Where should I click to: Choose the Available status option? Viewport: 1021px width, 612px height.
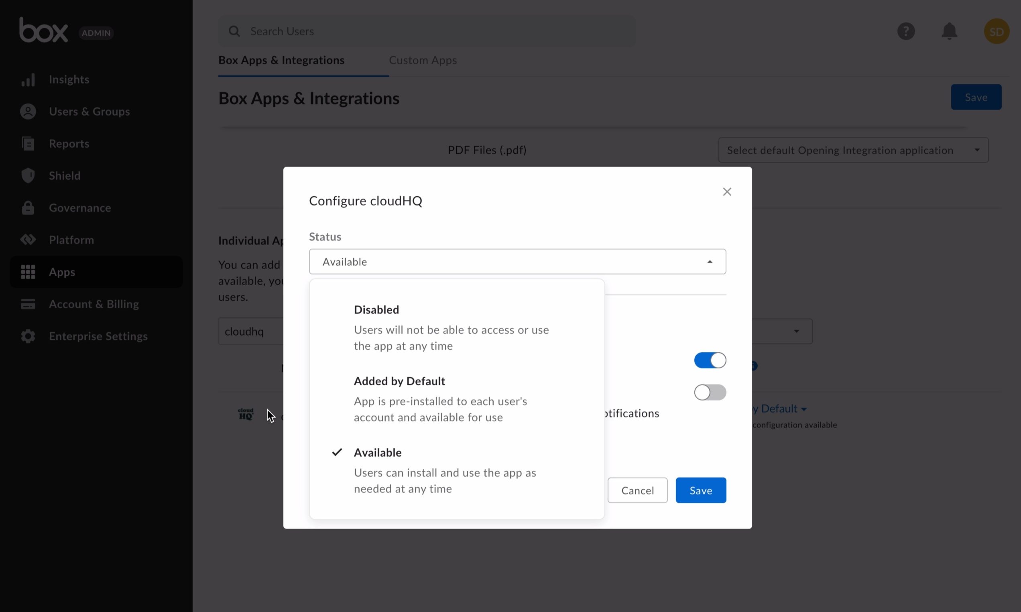tap(457, 470)
